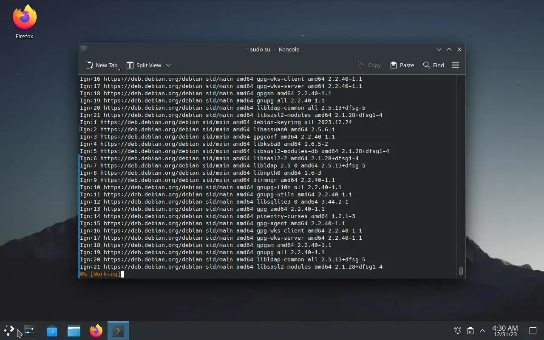This screenshot has width=544, height=340.
Task: Open the application launcher
Action: [9, 331]
